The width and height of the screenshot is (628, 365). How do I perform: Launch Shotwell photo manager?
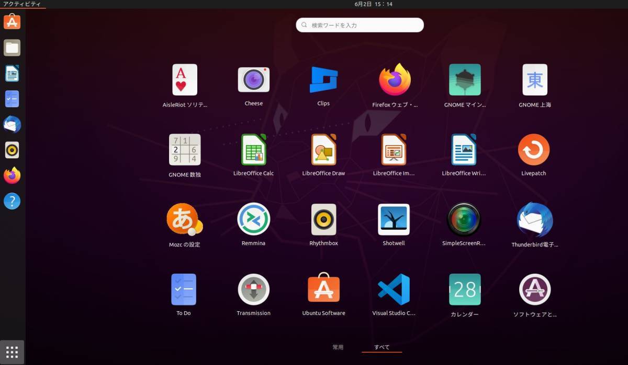point(394,219)
